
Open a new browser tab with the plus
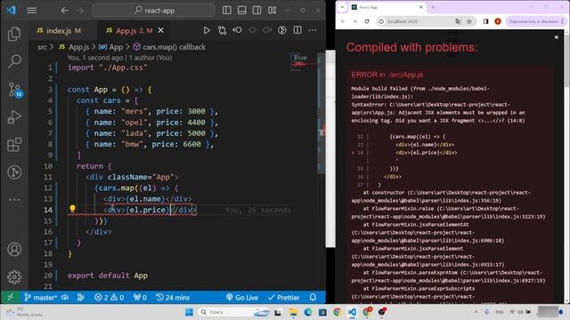pyautogui.click(x=433, y=7)
